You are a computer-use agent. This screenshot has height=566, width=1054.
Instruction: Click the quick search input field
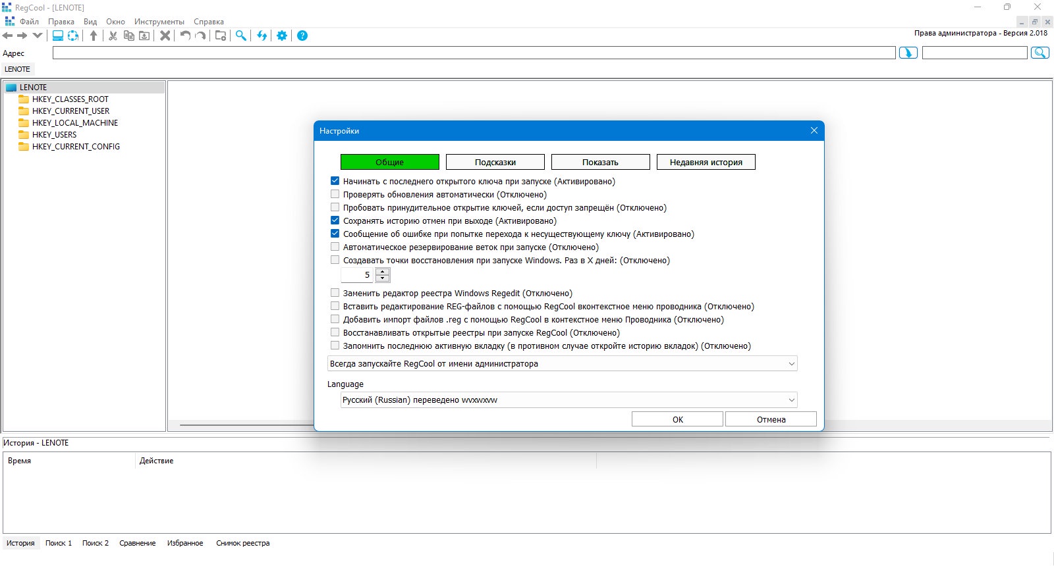pyautogui.click(x=975, y=53)
